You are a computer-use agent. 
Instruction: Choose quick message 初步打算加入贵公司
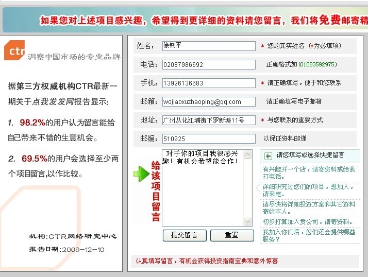click(x=308, y=221)
